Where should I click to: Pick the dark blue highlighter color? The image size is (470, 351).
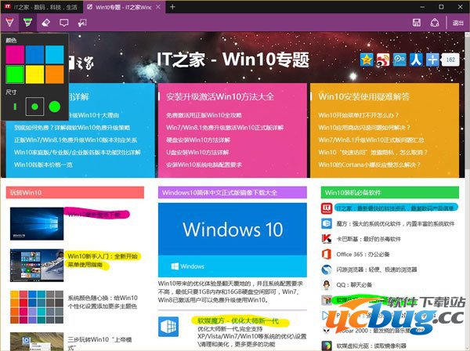tap(34, 55)
